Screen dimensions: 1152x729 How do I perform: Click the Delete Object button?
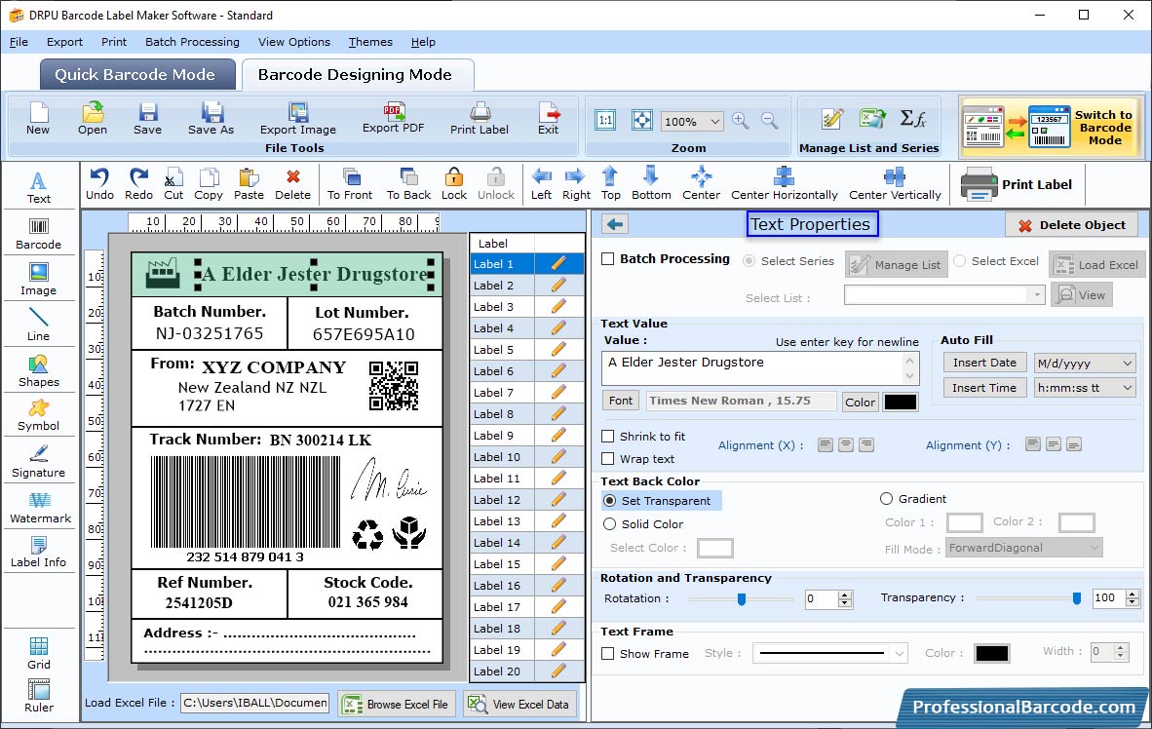pyautogui.click(x=1071, y=225)
